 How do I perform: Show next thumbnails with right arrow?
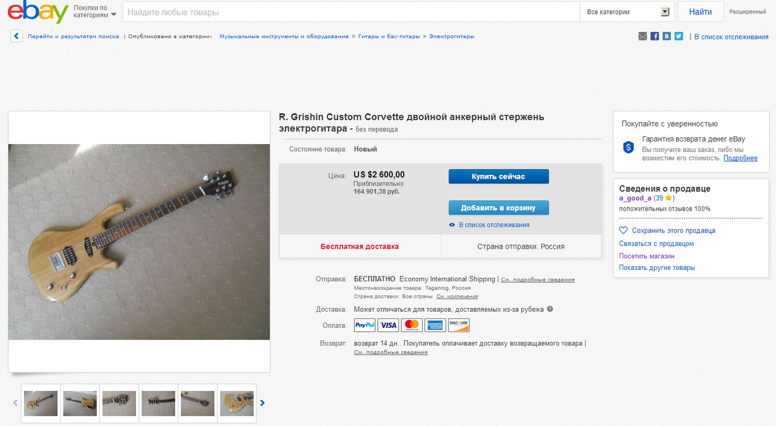point(263,403)
